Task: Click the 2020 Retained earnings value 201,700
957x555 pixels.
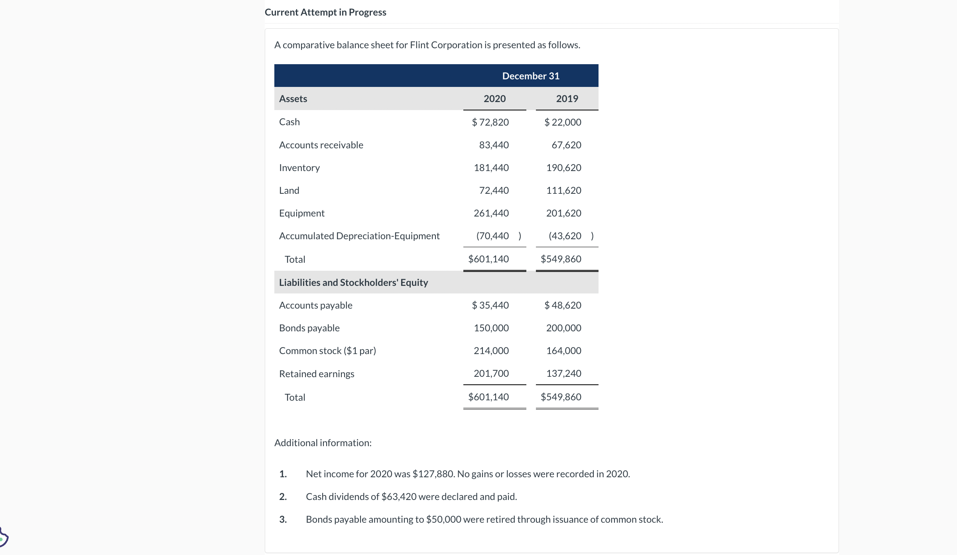Action: coord(491,373)
